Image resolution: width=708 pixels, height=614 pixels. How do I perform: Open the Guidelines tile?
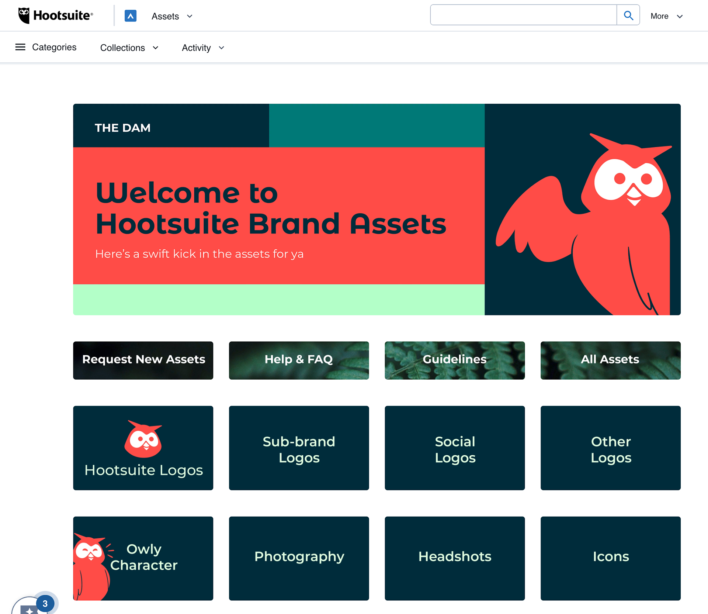click(455, 360)
